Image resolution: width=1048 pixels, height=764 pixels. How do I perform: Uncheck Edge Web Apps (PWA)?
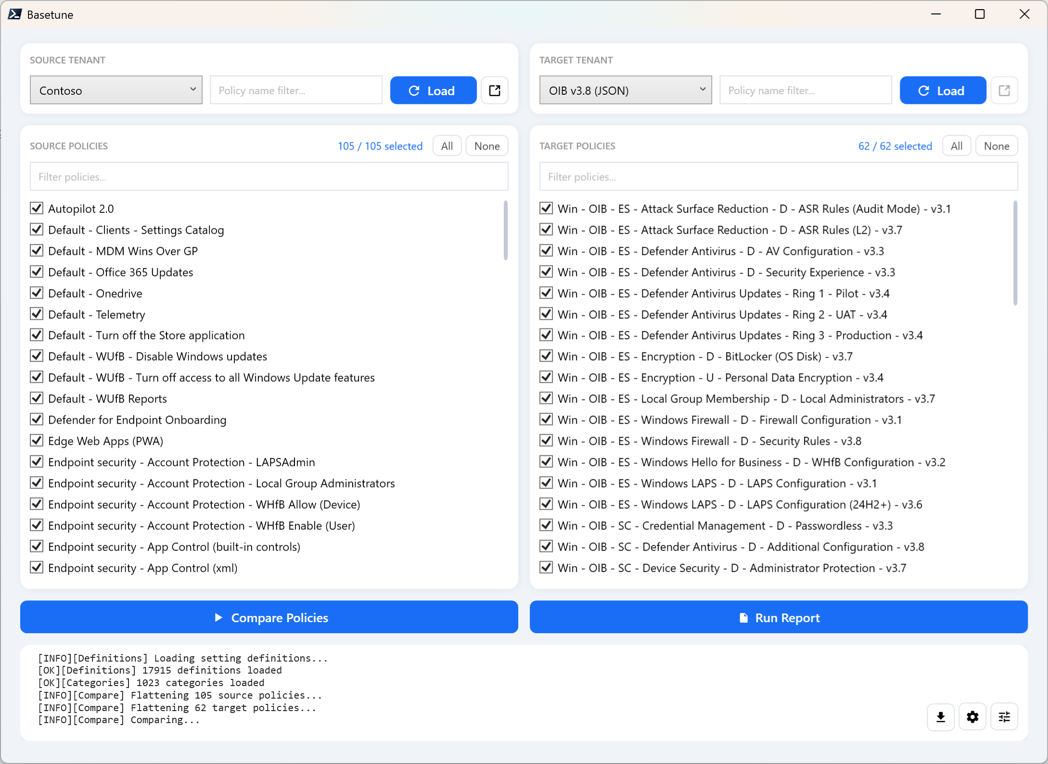pyautogui.click(x=37, y=440)
